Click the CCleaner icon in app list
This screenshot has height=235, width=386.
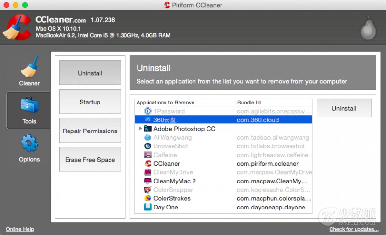tap(148, 164)
